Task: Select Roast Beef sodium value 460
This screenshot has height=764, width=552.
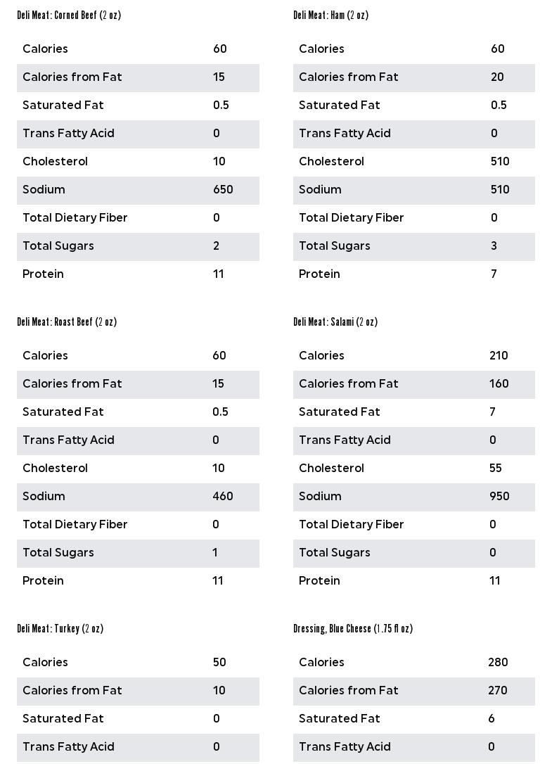Action: coord(223,497)
